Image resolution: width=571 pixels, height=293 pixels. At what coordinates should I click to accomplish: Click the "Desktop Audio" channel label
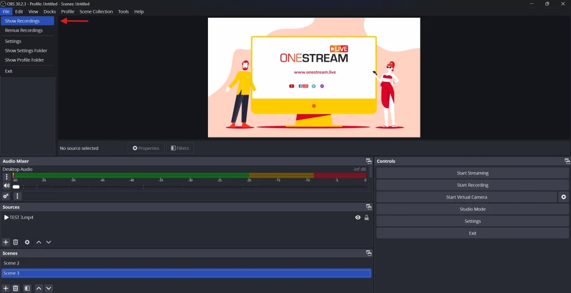tap(17, 169)
